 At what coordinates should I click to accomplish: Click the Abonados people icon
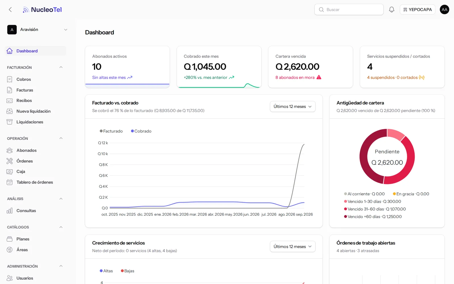pos(10,150)
